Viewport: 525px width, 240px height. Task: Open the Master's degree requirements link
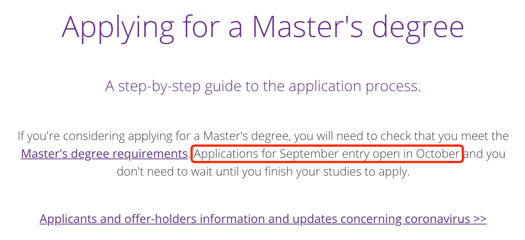104,154
